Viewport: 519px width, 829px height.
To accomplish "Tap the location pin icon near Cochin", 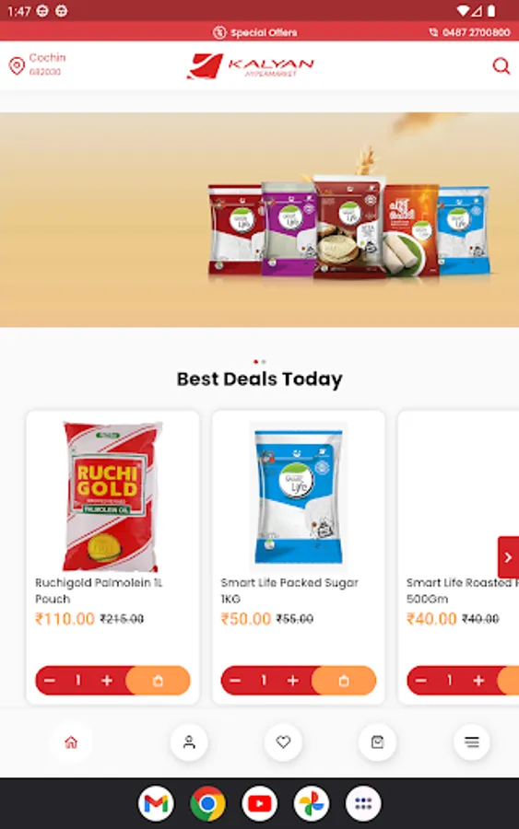I will pyautogui.click(x=17, y=65).
